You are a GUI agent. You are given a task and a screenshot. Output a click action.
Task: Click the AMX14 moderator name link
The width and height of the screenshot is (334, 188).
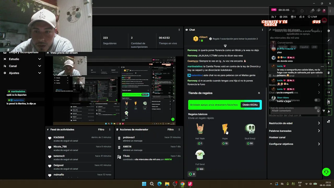[168, 160]
